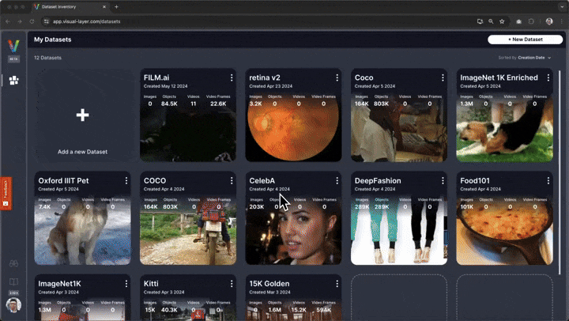Reload the page with refresh icon
This screenshot has height=321, width=569.
[32, 21]
